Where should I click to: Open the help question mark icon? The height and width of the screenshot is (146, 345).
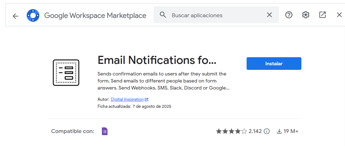289,15
